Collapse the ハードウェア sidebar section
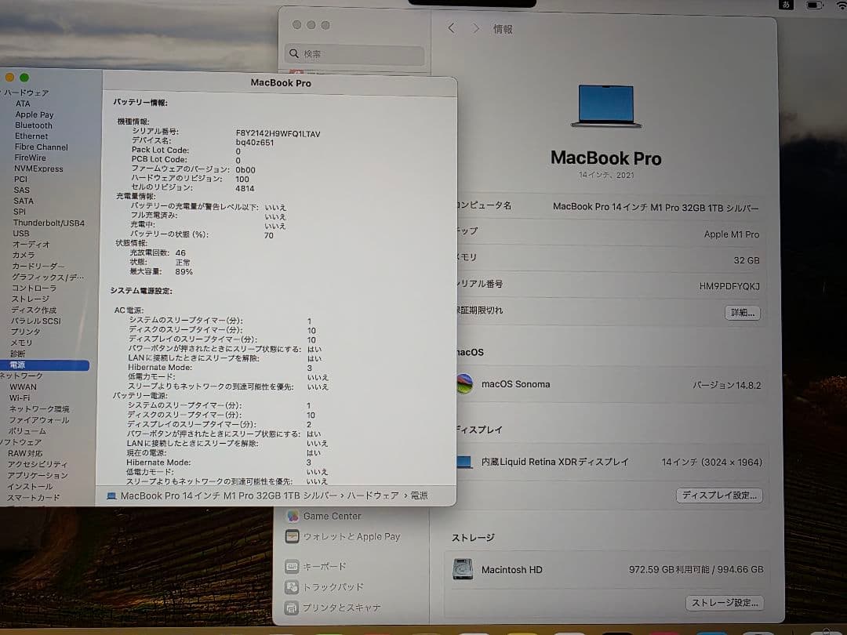847x635 pixels. tap(2, 92)
